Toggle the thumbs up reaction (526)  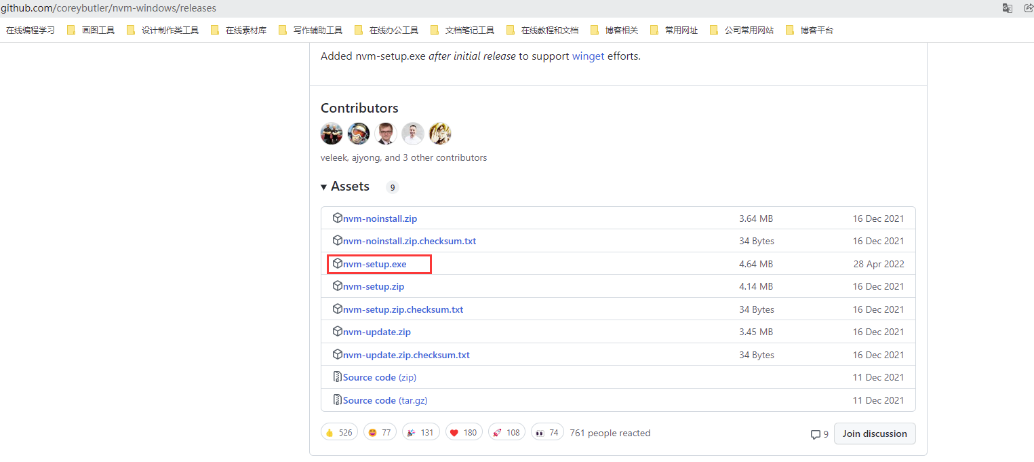point(339,432)
